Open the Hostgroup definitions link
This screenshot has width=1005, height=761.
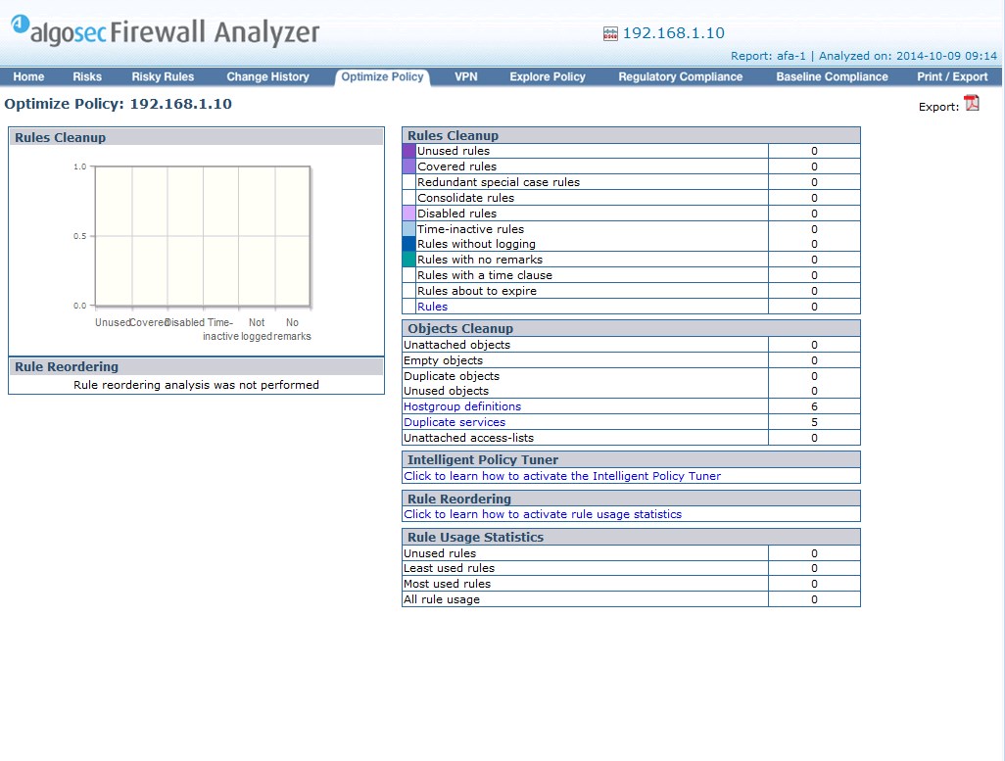tap(462, 406)
